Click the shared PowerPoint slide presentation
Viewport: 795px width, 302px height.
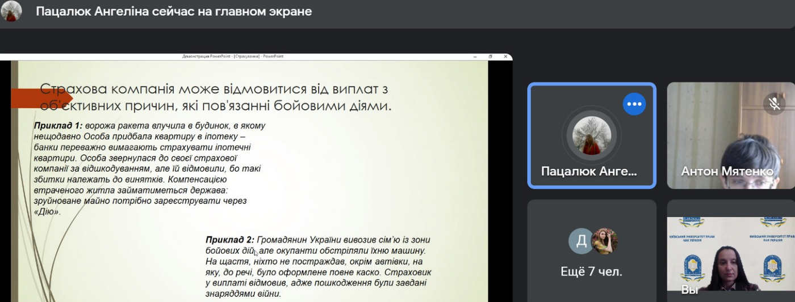[x=249, y=180]
